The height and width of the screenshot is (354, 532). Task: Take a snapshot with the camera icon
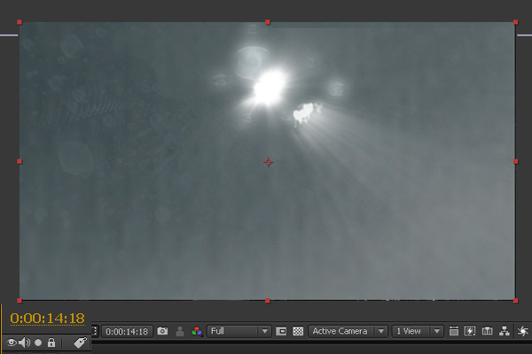[x=162, y=331]
